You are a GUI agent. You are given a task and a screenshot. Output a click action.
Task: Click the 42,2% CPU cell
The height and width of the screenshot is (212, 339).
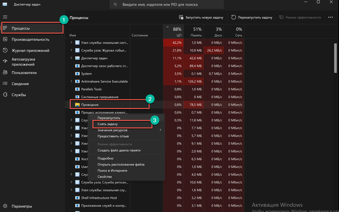point(173,43)
